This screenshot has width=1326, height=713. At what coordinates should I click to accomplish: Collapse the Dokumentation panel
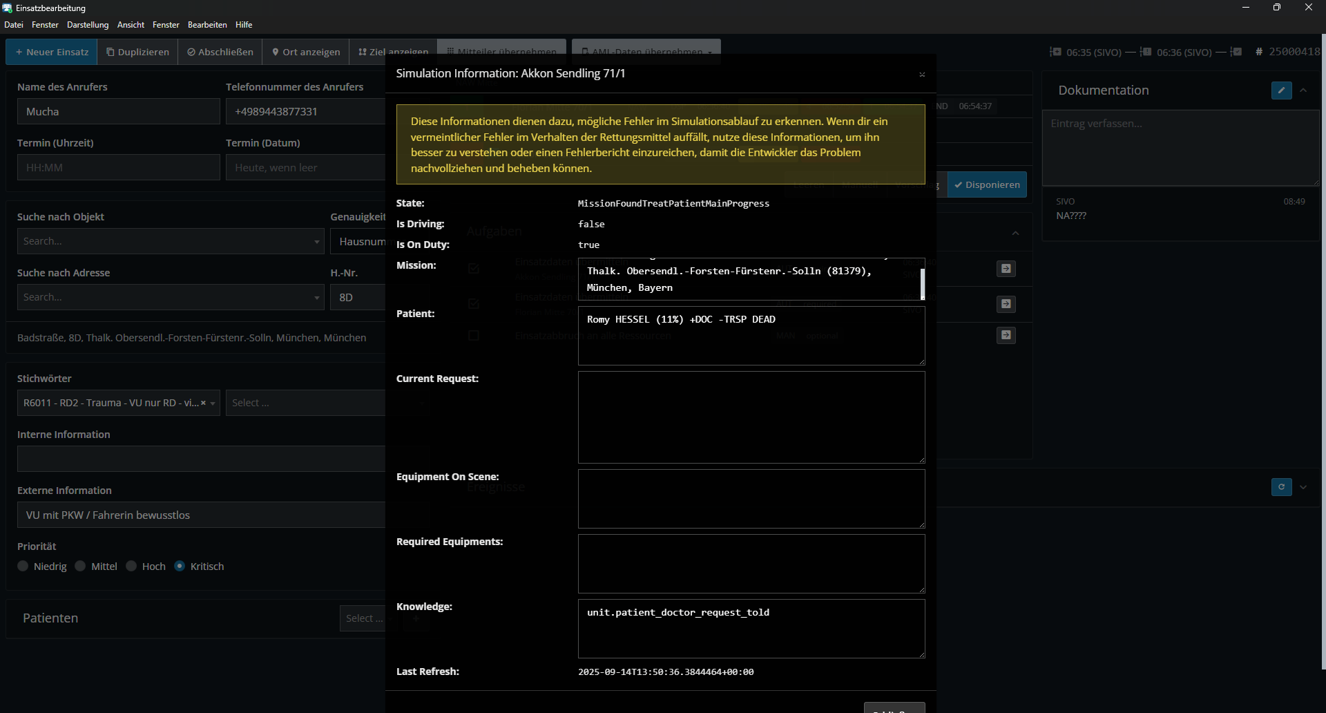pos(1303,91)
